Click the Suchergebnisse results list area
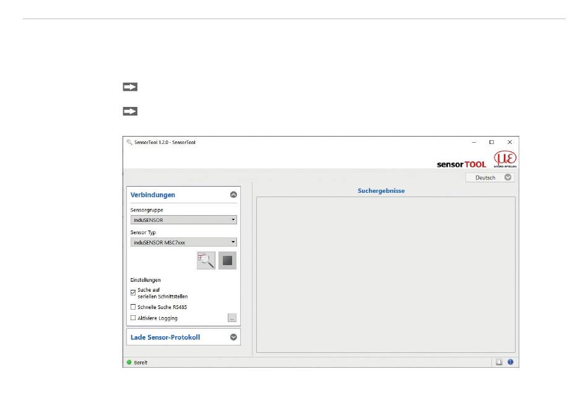 point(386,275)
